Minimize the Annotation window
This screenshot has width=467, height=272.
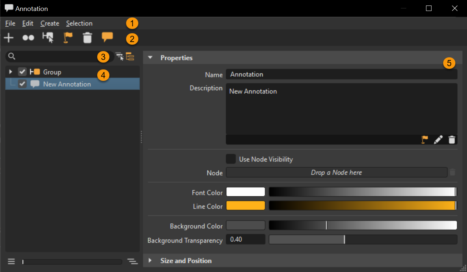point(404,8)
